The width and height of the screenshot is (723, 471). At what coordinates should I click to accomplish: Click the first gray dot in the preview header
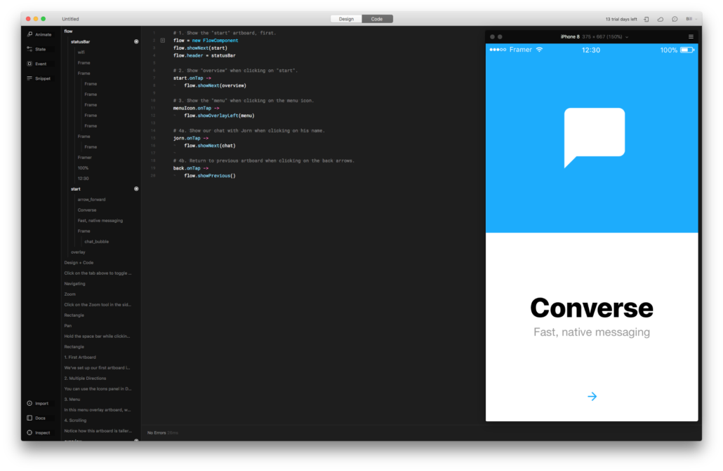492,37
